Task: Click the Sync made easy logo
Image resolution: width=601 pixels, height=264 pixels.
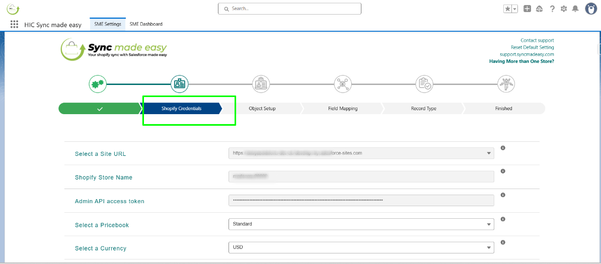Action: tap(114, 49)
